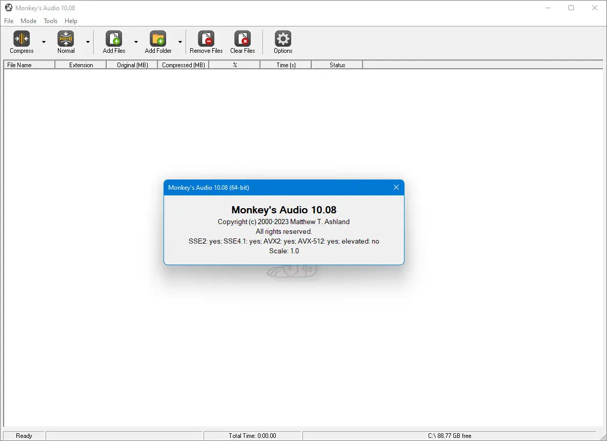The image size is (607, 441).
Task: Open the Help menu
Action: (x=71, y=21)
